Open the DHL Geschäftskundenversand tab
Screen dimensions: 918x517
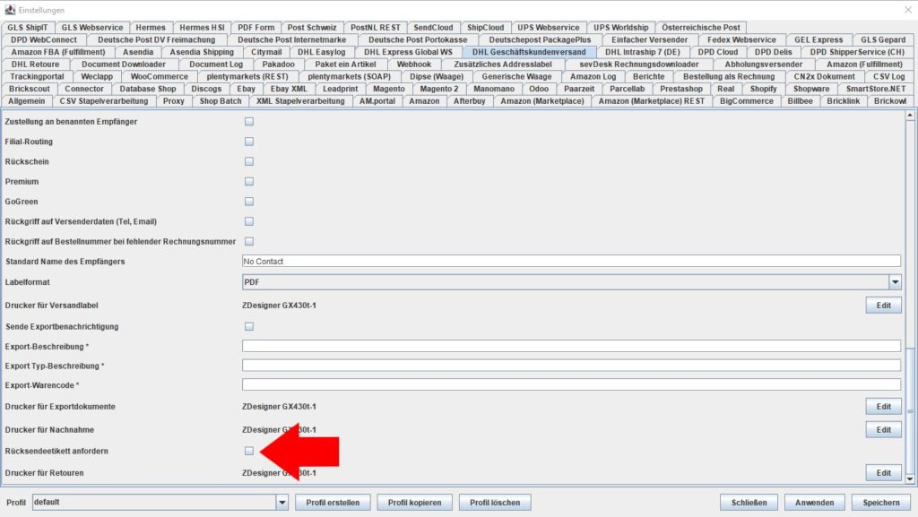(529, 52)
